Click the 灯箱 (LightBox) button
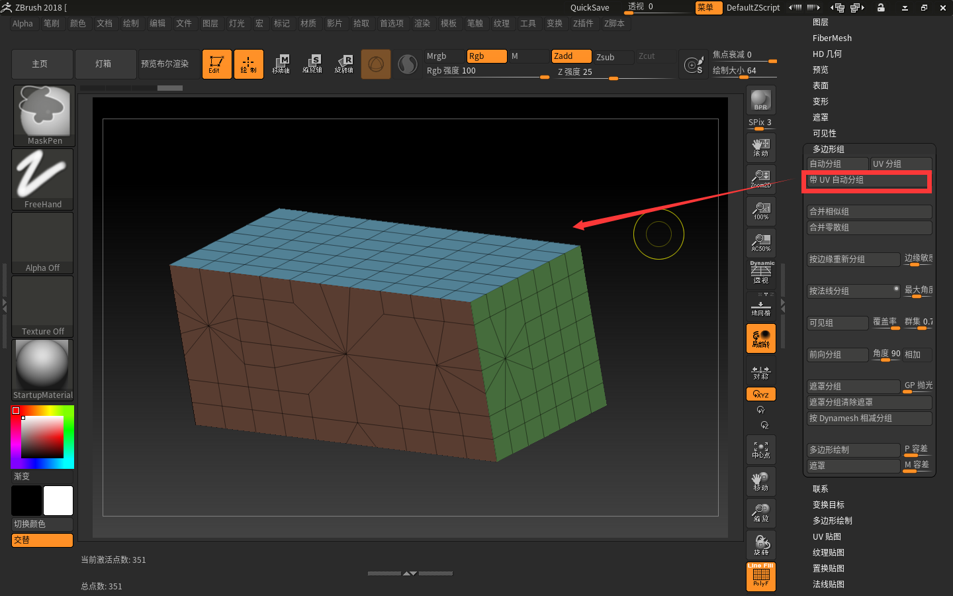 [x=106, y=64]
